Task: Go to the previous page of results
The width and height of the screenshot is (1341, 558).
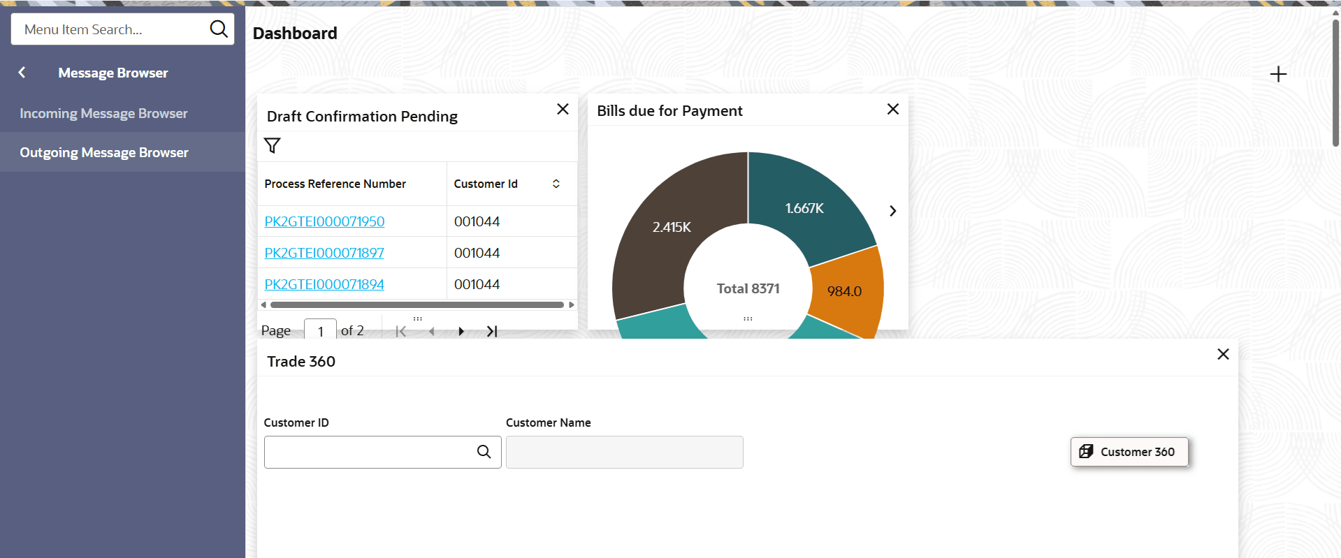Action: pos(432,331)
